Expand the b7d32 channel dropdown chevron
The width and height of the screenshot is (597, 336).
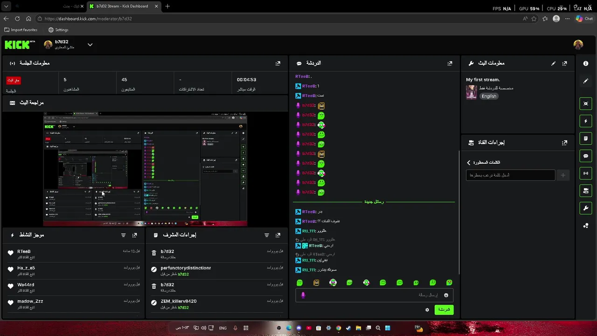point(90,45)
